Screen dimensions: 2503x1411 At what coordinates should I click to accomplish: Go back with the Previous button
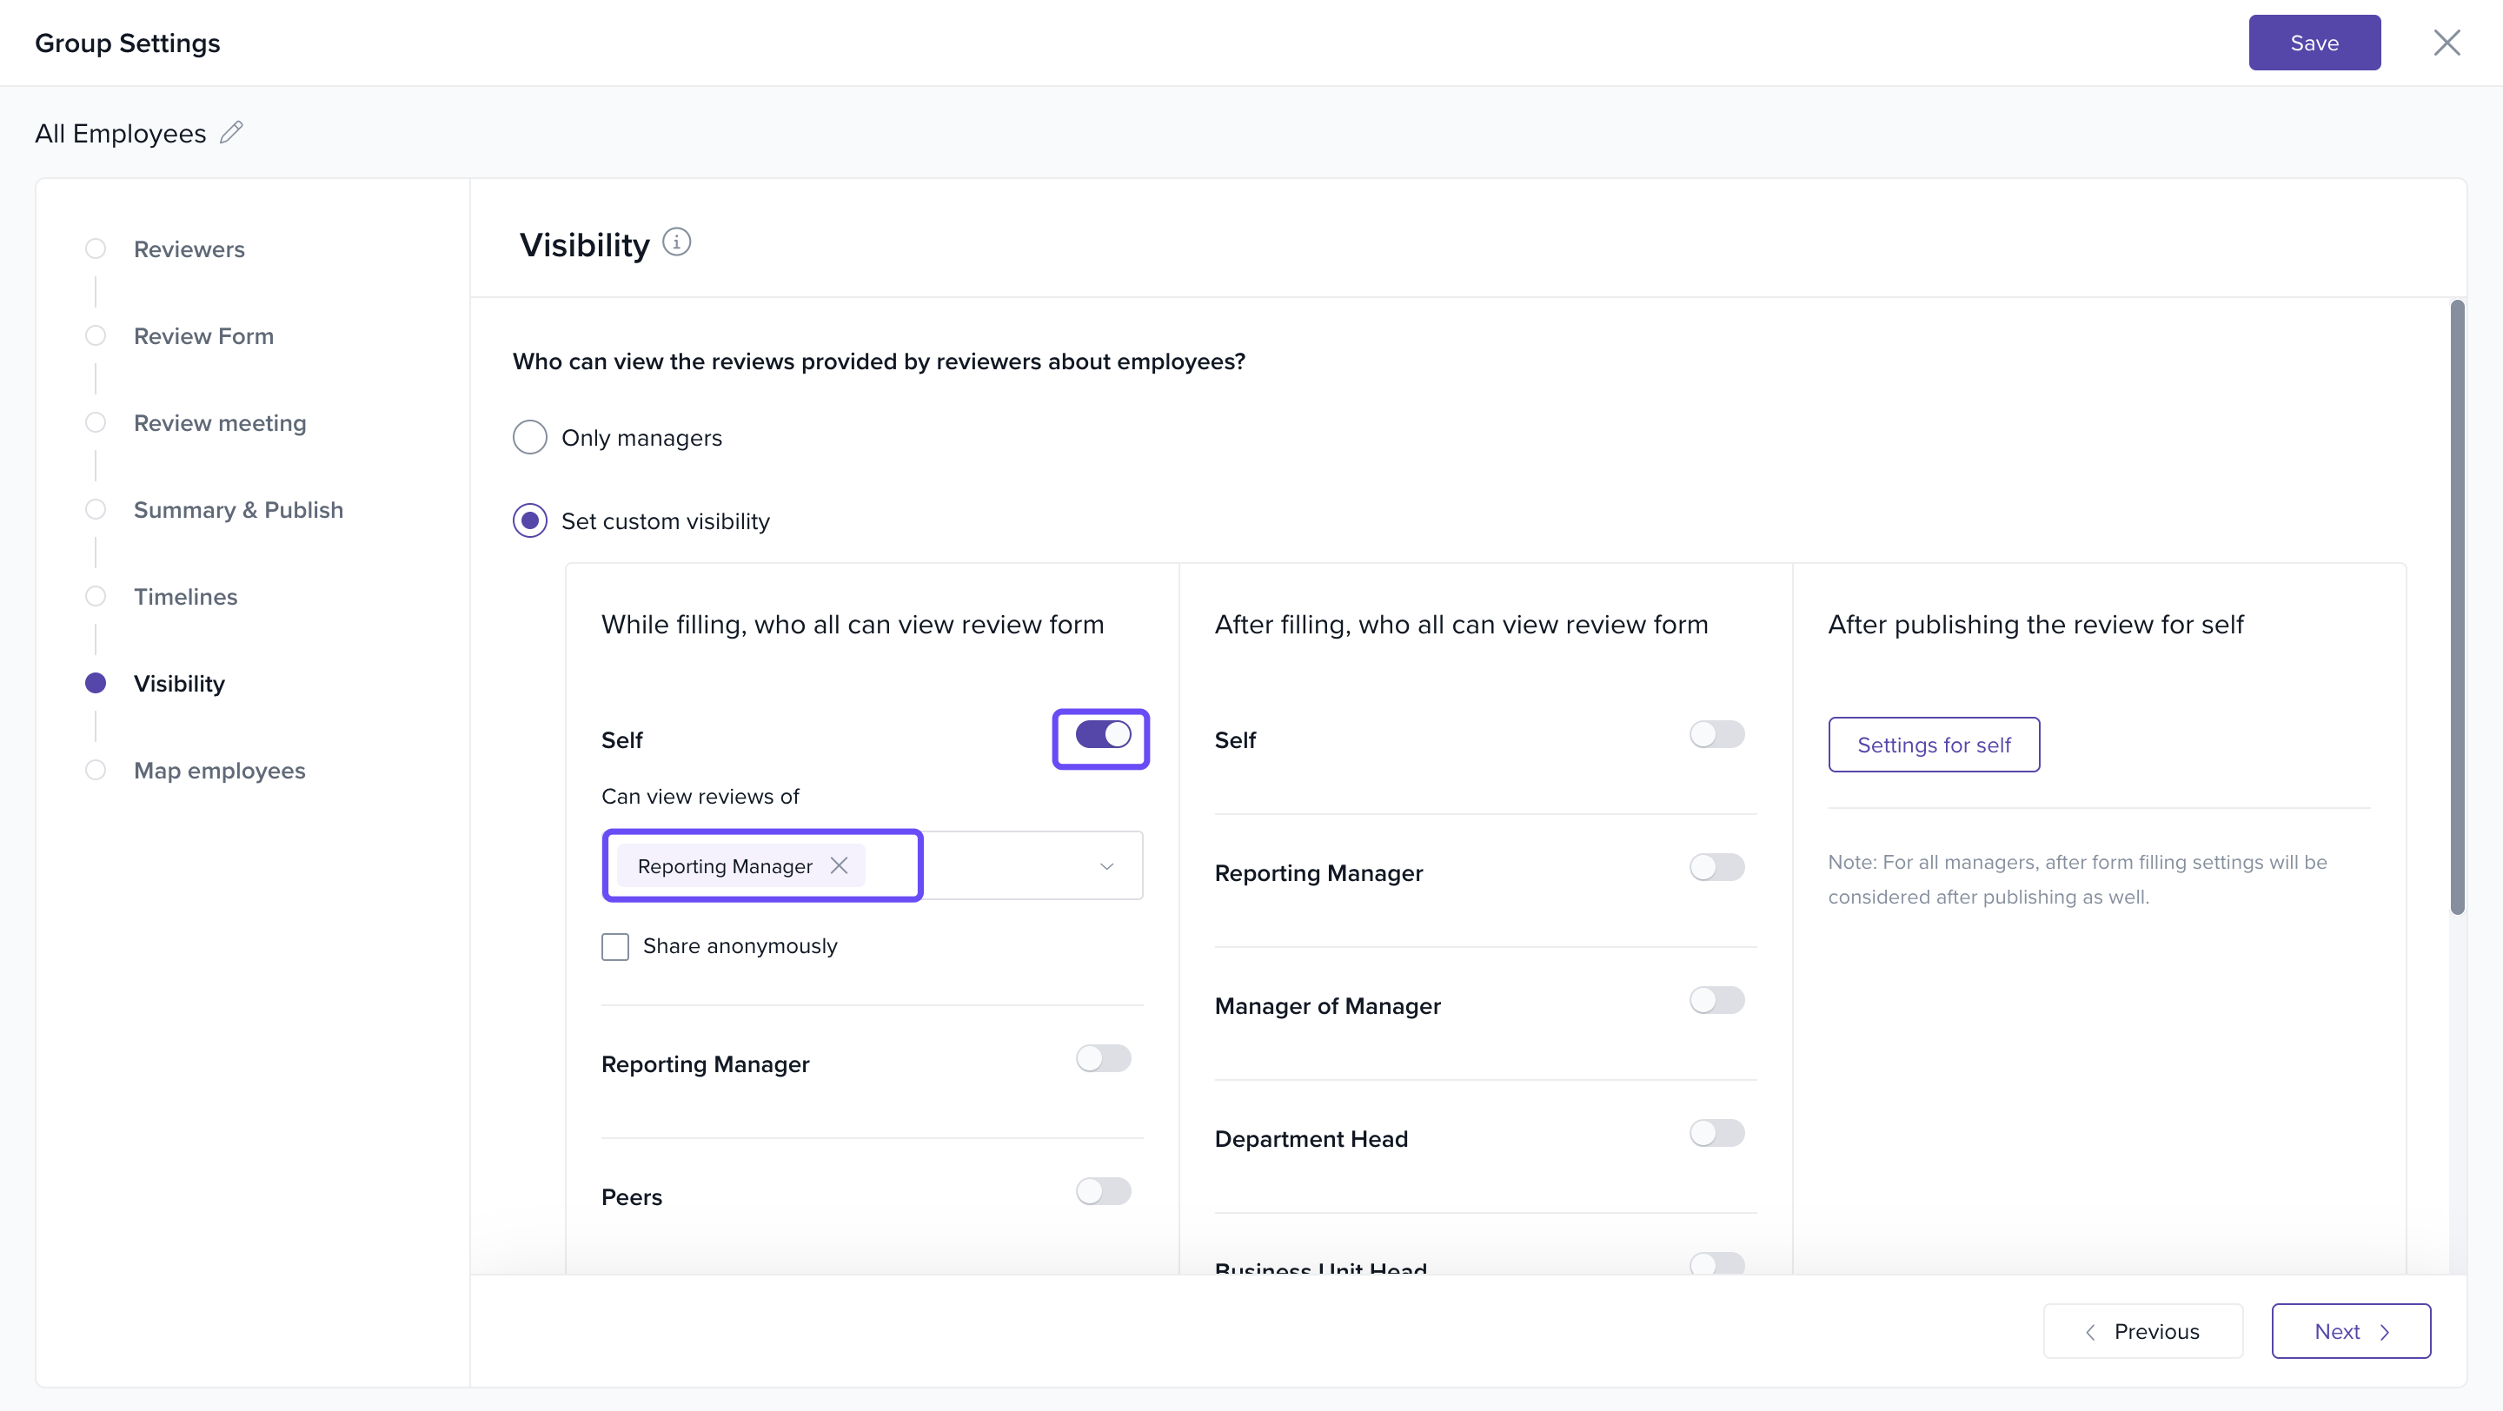2142,1331
